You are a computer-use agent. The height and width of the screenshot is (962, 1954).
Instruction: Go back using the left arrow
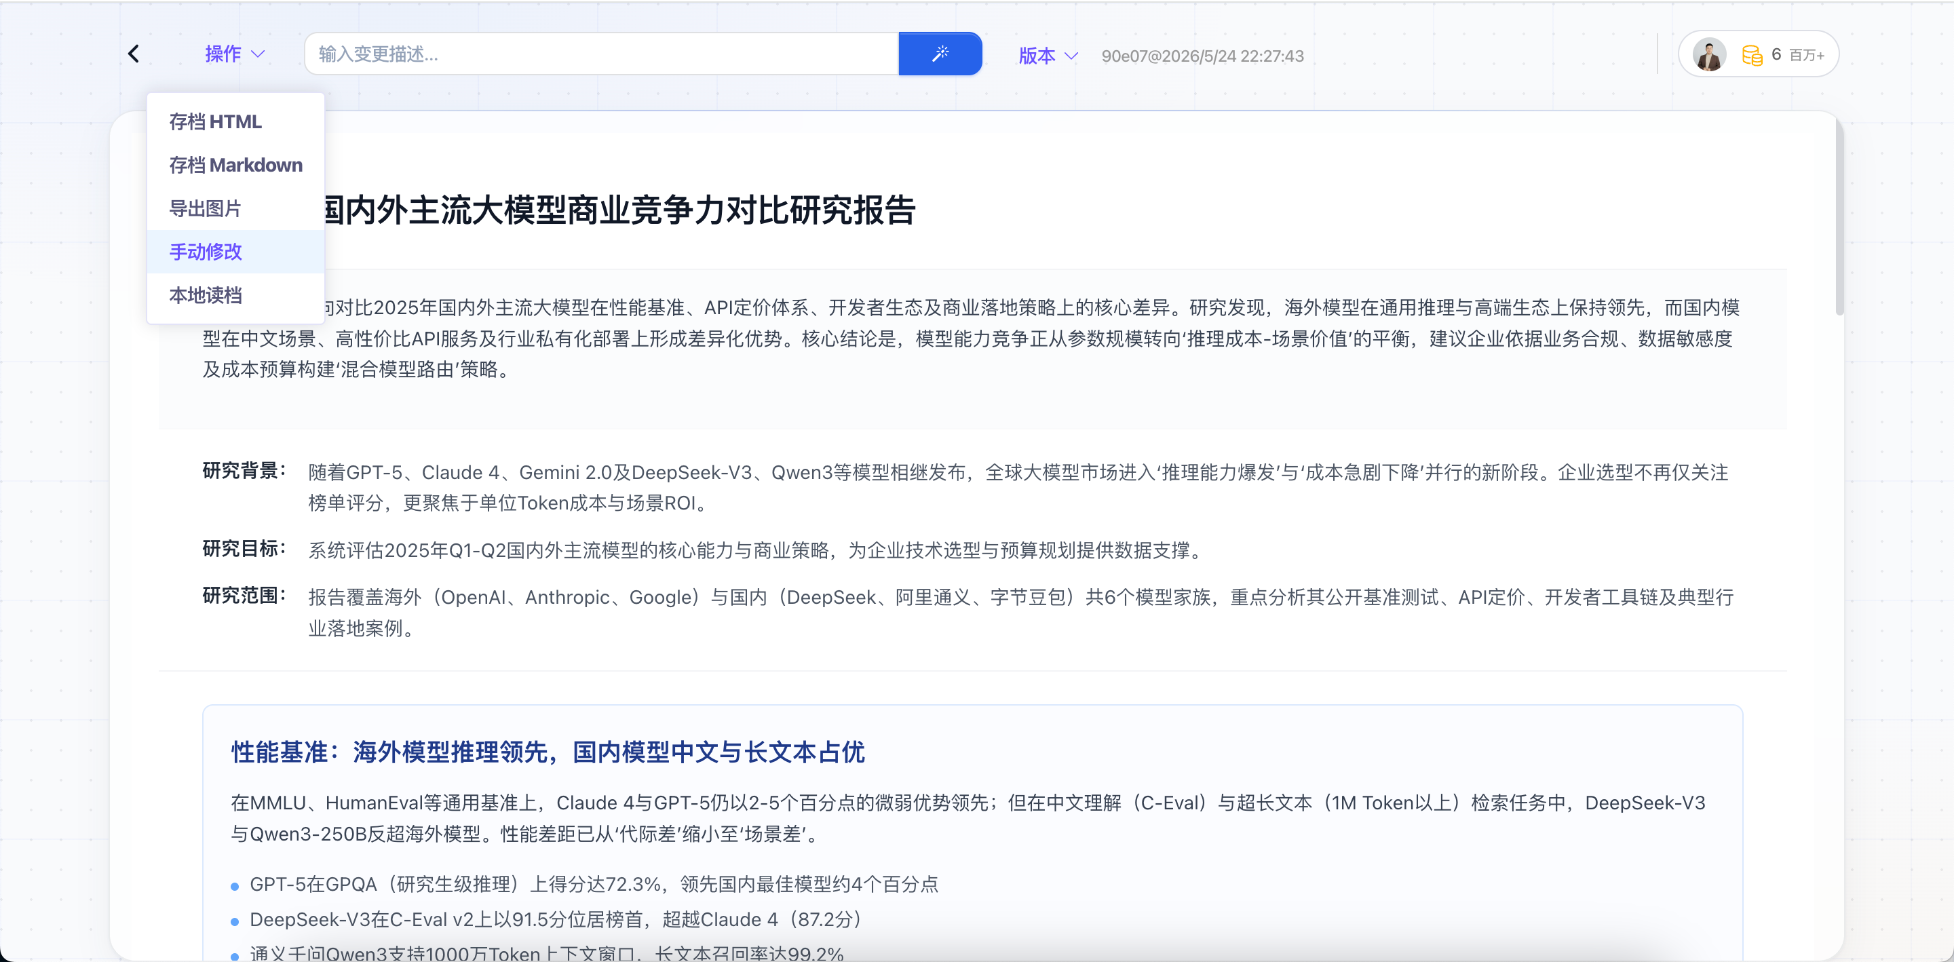(134, 54)
